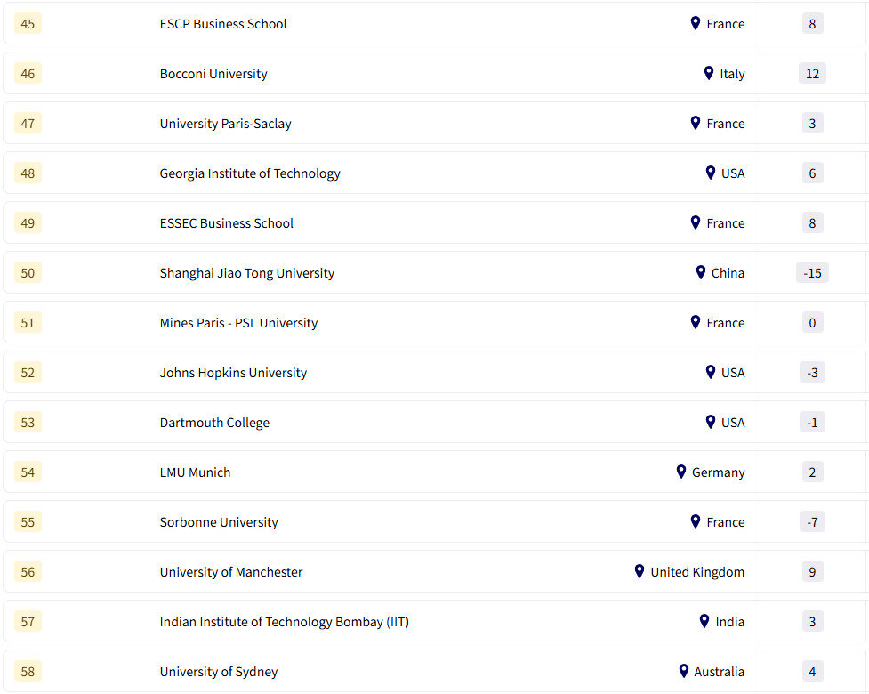
Task: Click the -15 rank change badge
Action: 812,273
